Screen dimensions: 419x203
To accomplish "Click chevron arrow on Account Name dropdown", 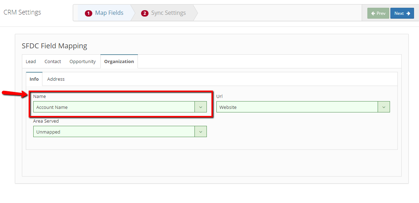I will click(201, 107).
